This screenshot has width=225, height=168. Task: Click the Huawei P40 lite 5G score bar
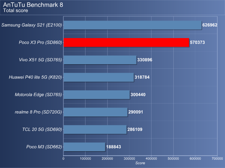[99, 77]
